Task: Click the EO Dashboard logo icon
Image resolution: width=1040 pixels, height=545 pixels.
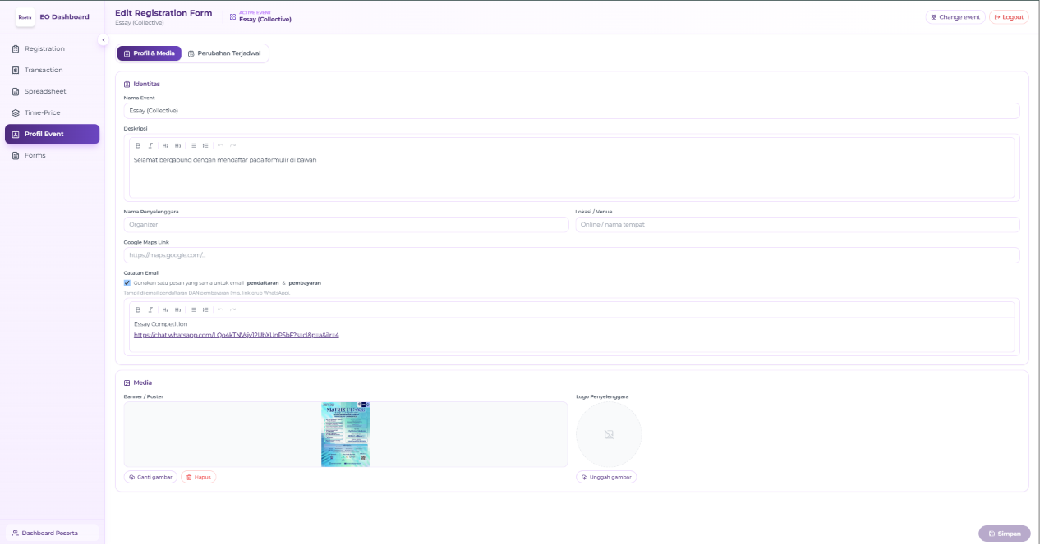Action: click(x=25, y=16)
